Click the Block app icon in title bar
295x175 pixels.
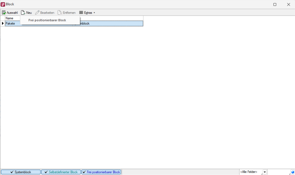3,4
